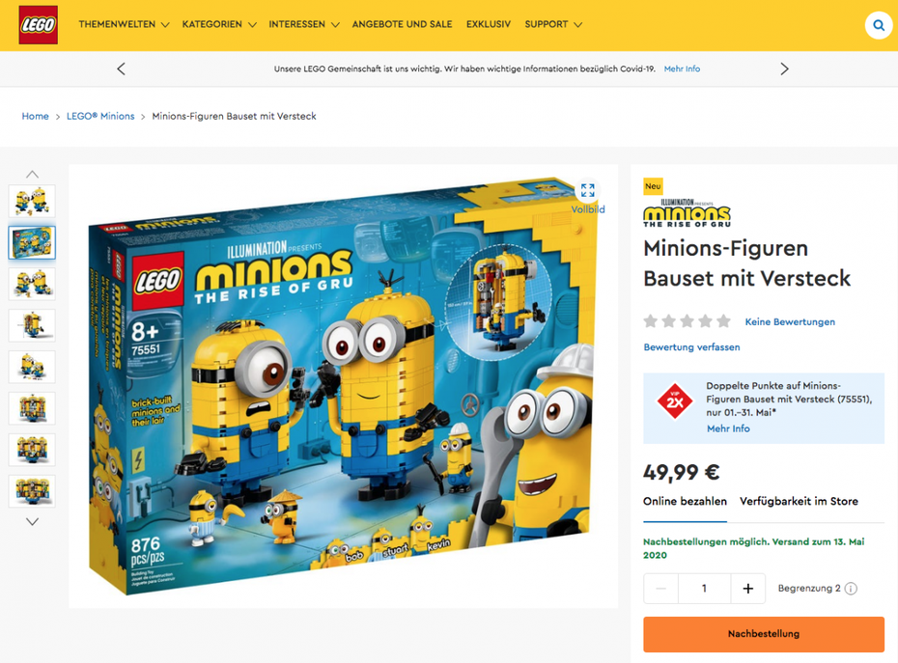Increase quantity with the plus button
Screen dimensions: 898x663
(748, 589)
